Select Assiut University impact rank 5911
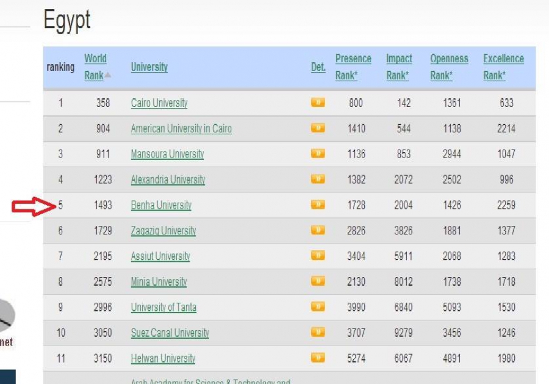The image size is (549, 384). [x=404, y=256]
